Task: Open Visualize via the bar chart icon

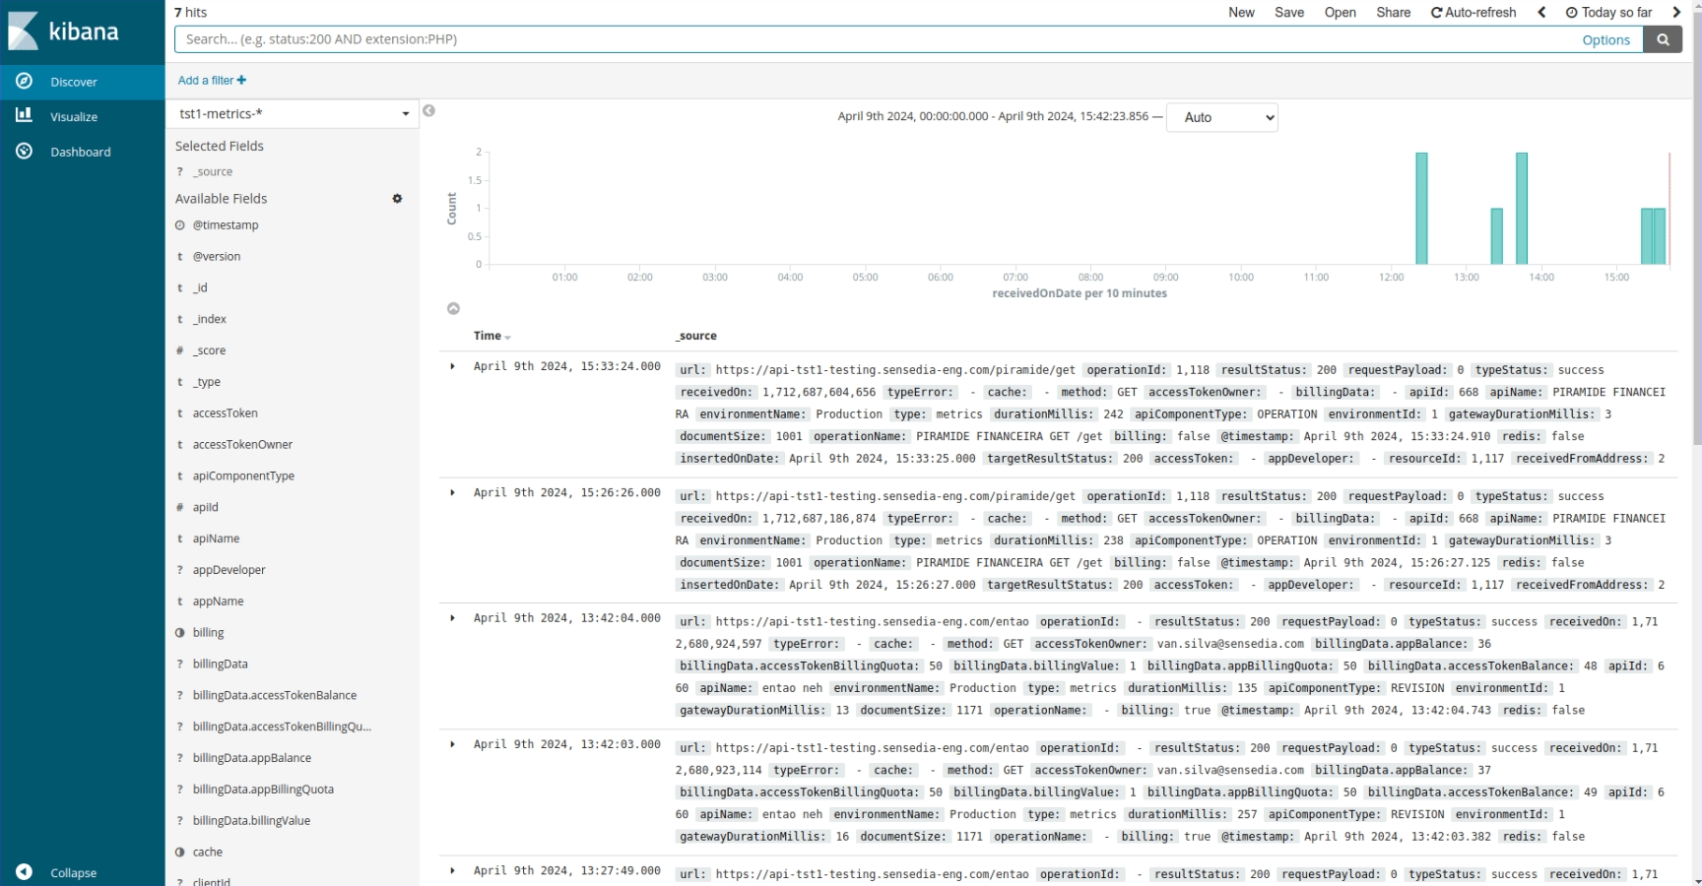Action: (x=25, y=116)
